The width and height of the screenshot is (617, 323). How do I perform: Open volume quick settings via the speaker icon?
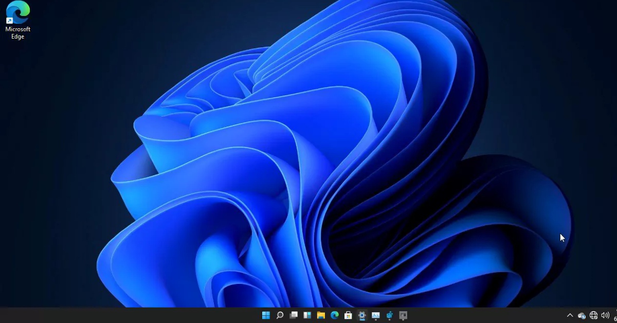(x=605, y=315)
